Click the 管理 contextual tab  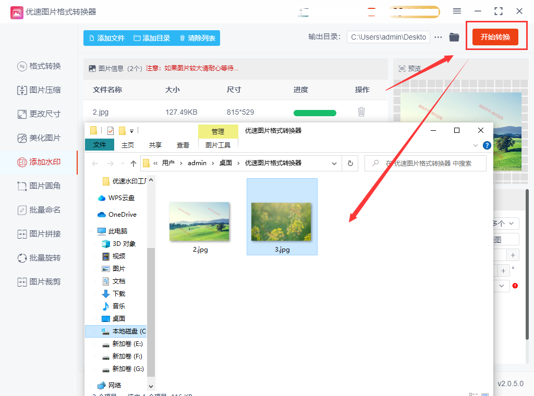(218, 132)
